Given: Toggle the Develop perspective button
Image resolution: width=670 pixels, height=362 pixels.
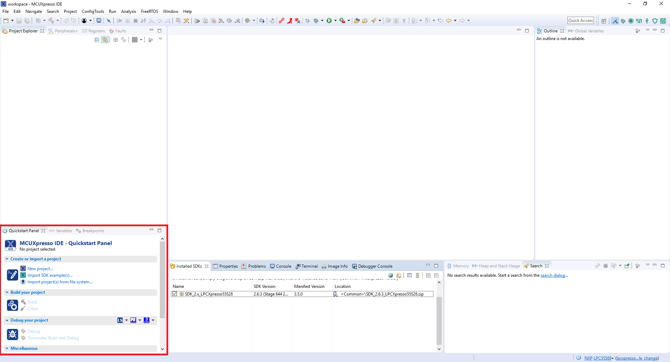Looking at the screenshot, I should (x=615, y=21).
